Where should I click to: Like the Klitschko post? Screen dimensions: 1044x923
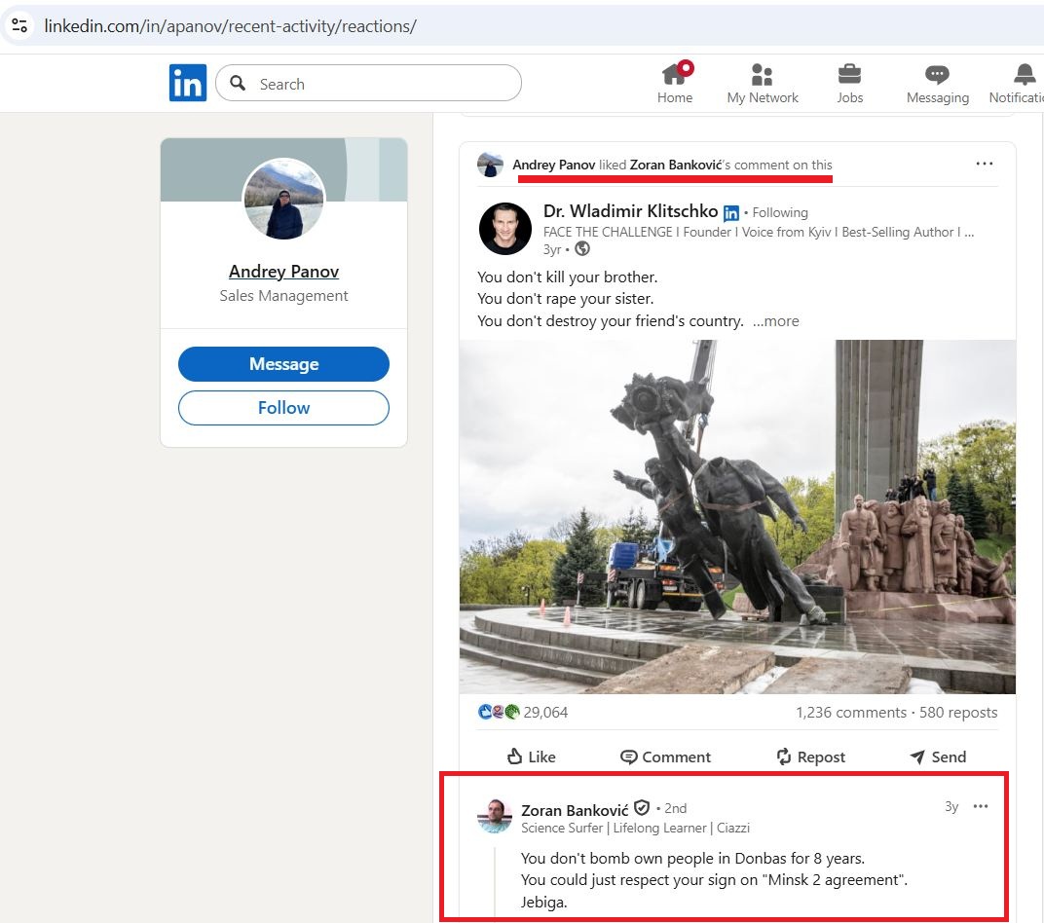pos(531,757)
